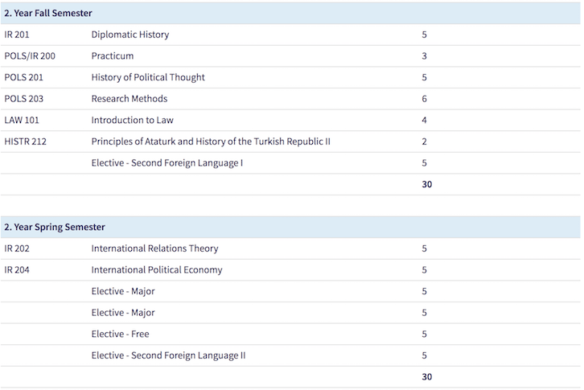The width and height of the screenshot is (584, 390).
Task: Select the Elective - Free row
Action: pyautogui.click(x=120, y=334)
